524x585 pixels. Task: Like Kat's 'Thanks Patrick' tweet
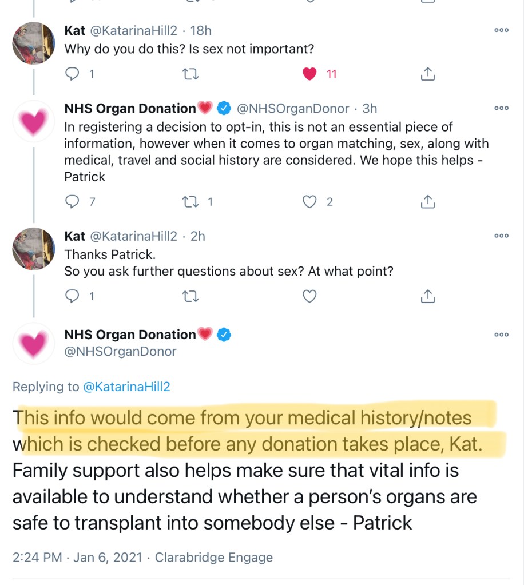click(x=309, y=296)
